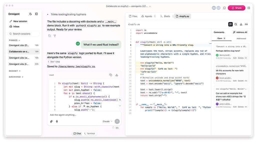Open the Claude model dropdown
Image resolution: width=257 pixels, height=142 pixels.
[107, 121]
